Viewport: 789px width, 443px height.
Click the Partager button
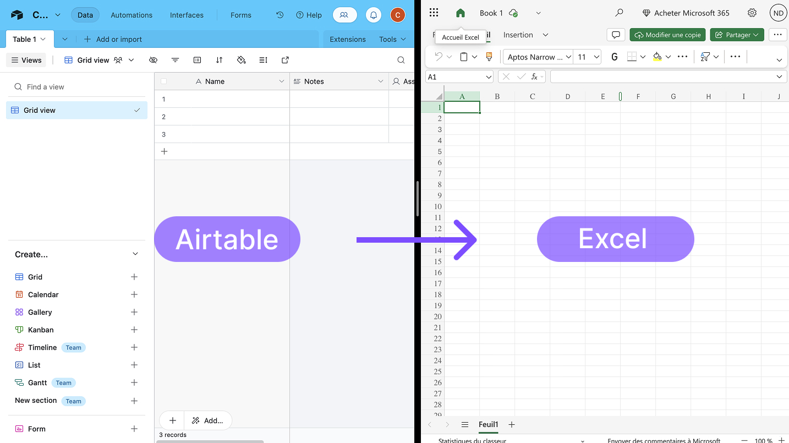pos(737,35)
